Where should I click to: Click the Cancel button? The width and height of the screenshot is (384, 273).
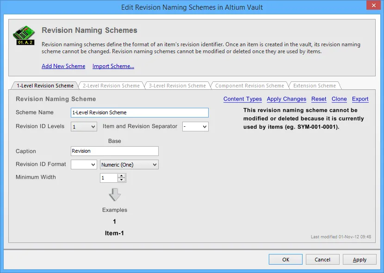coord(322,260)
